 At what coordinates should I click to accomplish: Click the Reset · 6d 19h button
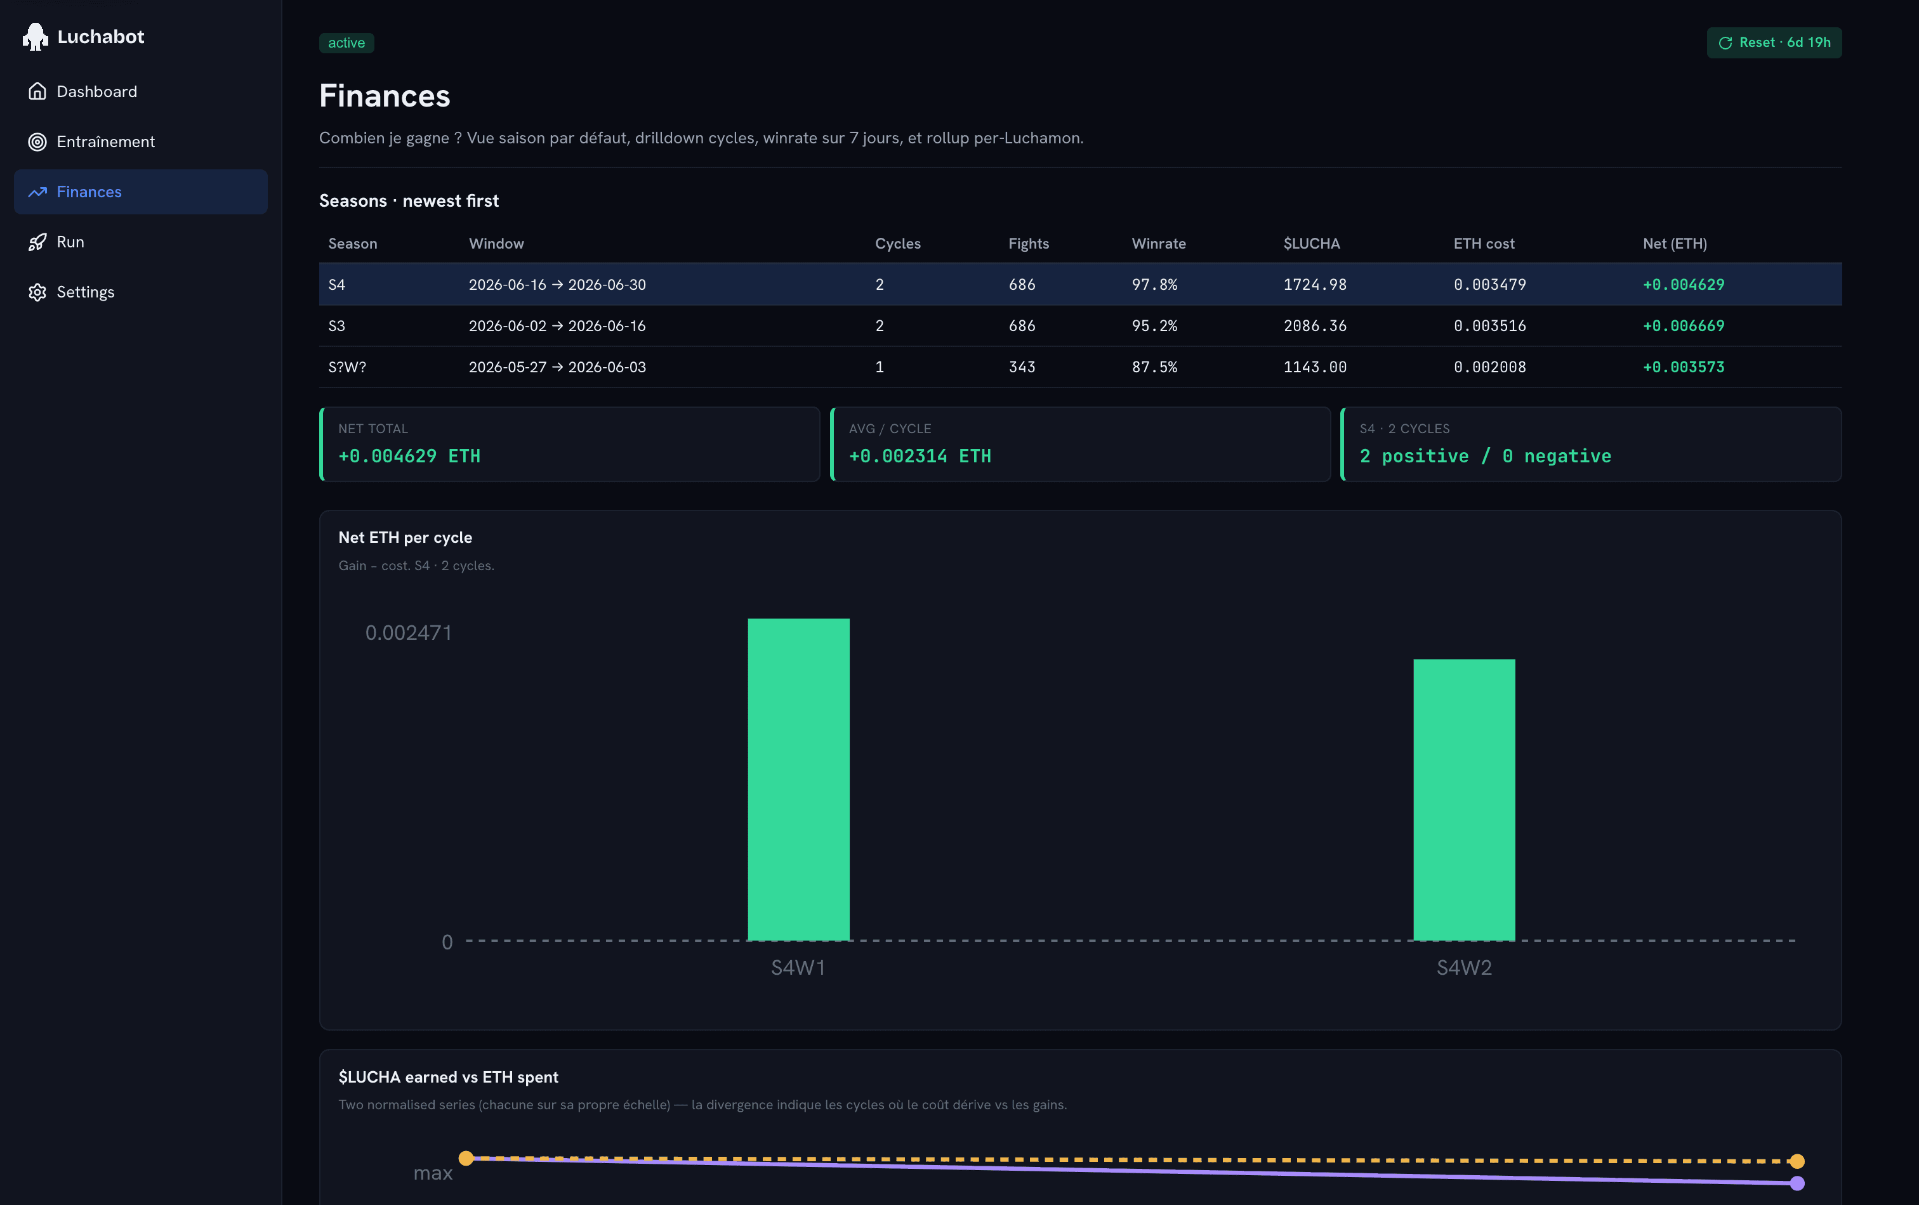1774,43
